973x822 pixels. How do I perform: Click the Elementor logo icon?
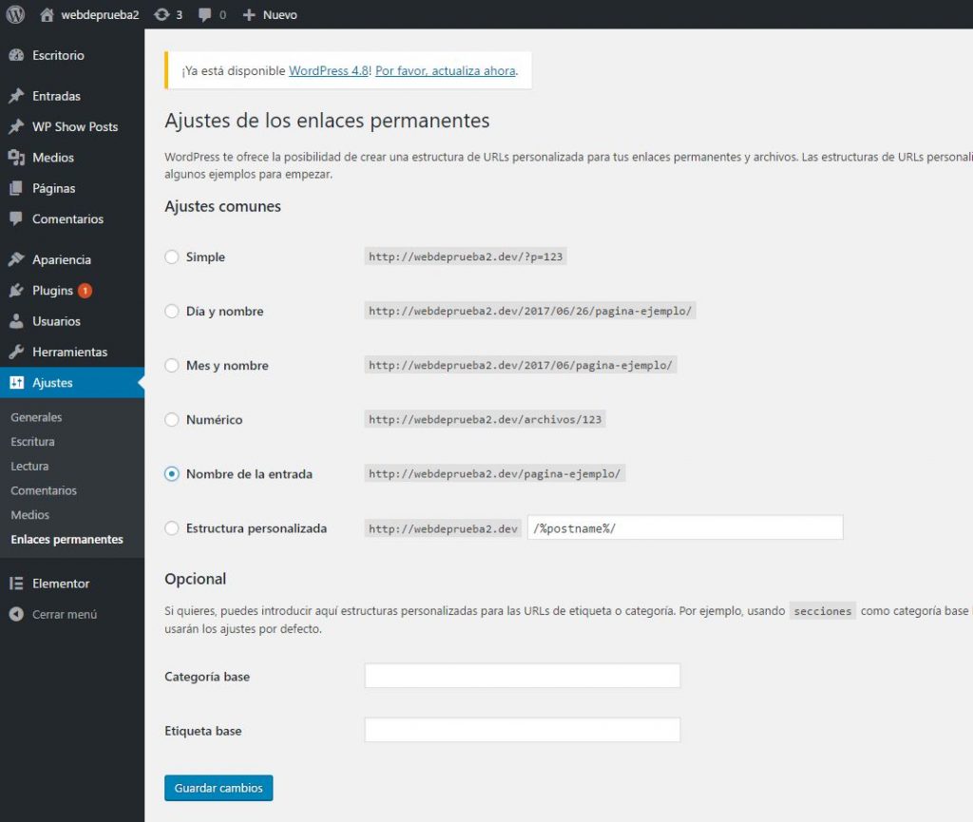click(17, 583)
